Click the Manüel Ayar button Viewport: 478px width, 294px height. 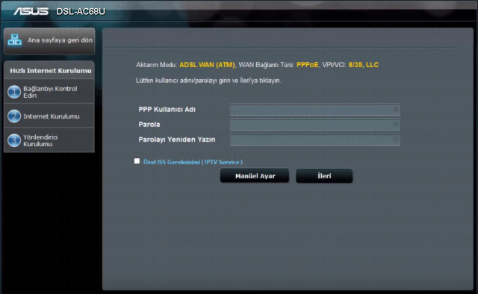(x=255, y=176)
